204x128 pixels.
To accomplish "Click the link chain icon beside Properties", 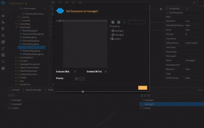I will pyautogui.click(x=187, y=9).
